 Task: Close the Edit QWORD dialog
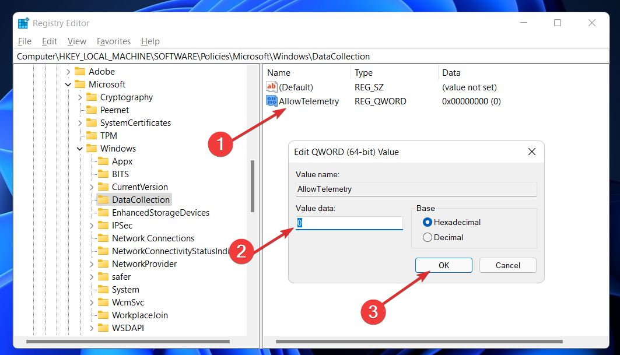point(532,152)
